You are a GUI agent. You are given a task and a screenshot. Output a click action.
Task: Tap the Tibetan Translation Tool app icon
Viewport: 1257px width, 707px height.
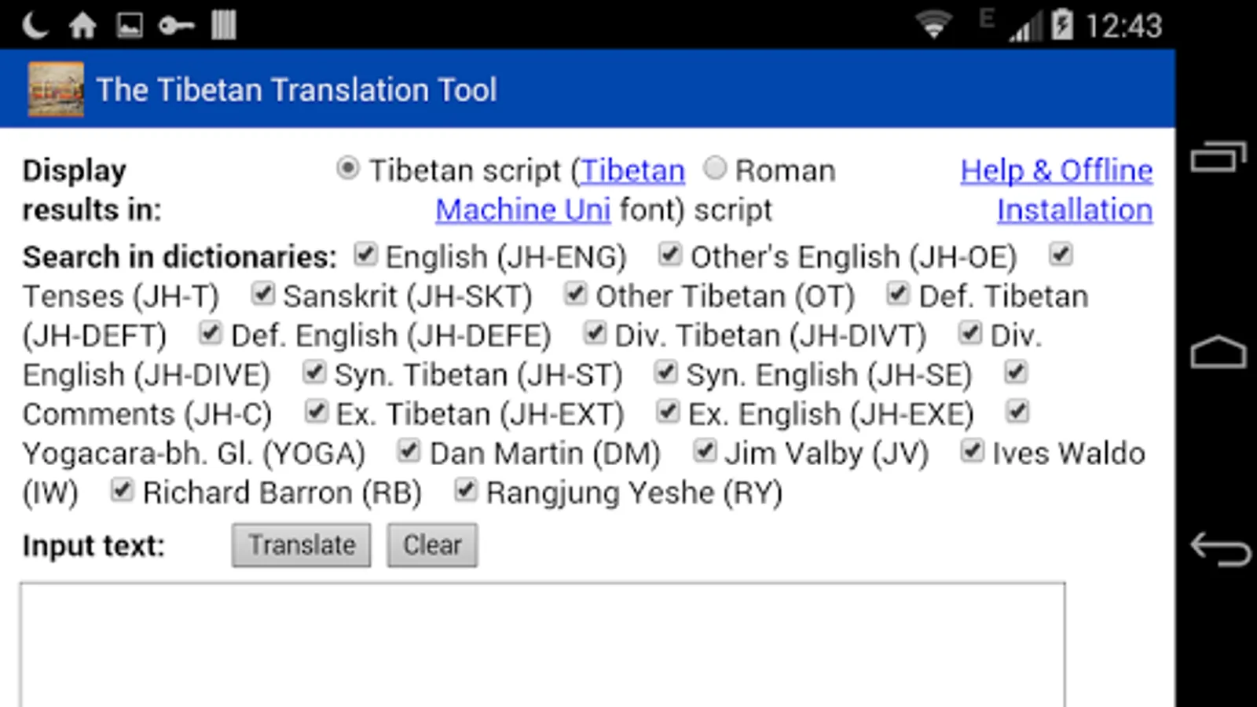pyautogui.click(x=56, y=90)
